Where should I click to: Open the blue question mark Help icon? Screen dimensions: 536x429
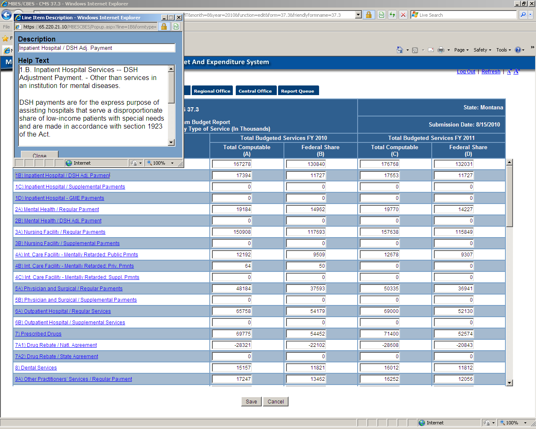(x=518, y=50)
